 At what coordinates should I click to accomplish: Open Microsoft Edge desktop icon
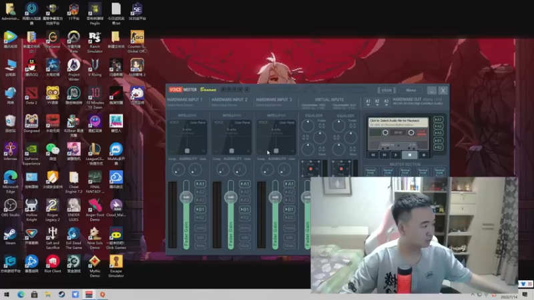pos(10,182)
